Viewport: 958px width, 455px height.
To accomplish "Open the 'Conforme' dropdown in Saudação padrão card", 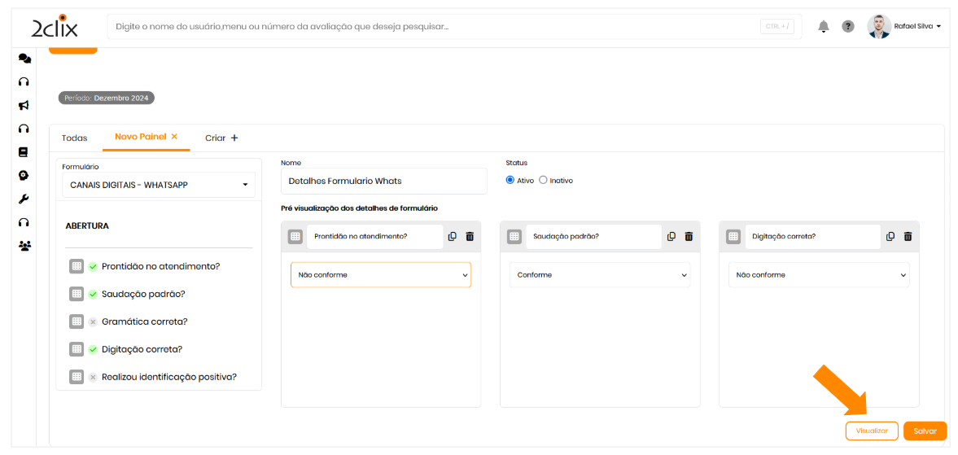I will coord(600,275).
